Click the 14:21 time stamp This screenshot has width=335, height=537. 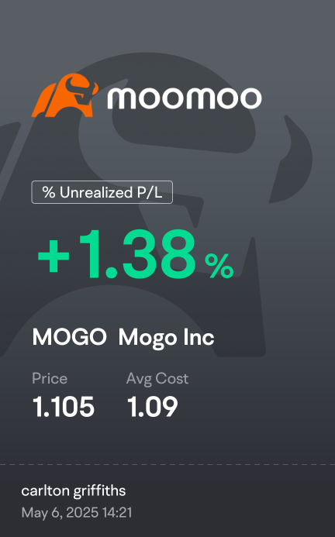(117, 513)
